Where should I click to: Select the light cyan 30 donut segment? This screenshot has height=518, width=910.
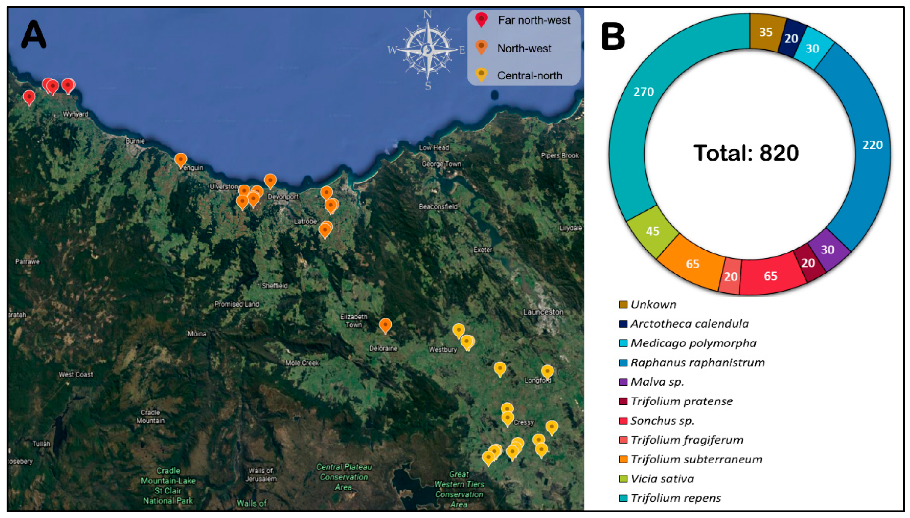(813, 49)
